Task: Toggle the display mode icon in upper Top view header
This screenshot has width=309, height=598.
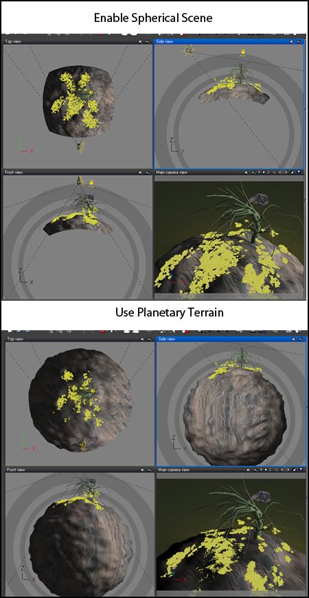Action: [140, 41]
